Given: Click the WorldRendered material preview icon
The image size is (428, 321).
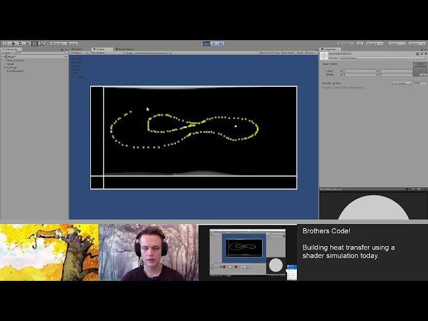Looking at the screenshot, I should click(x=324, y=56).
